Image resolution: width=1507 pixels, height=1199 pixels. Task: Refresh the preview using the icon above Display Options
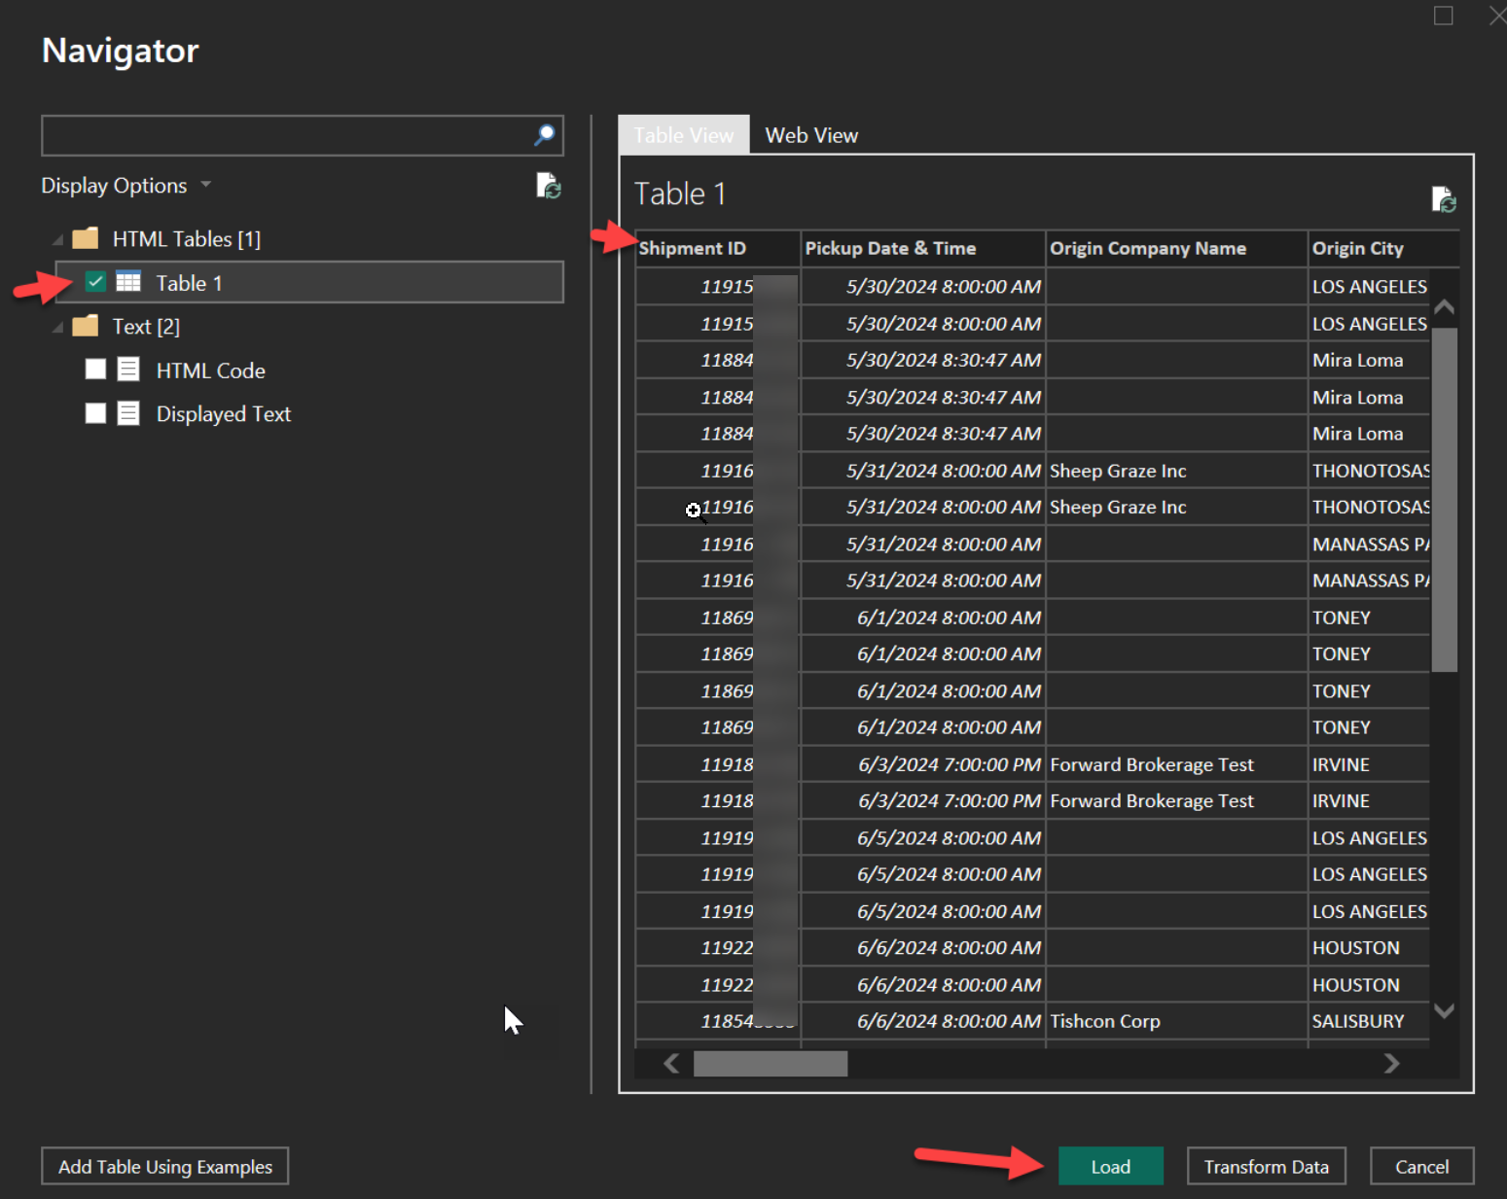pyautogui.click(x=548, y=186)
